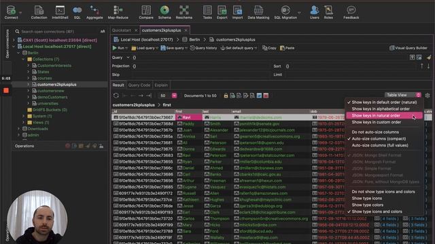This screenshot has width=435, height=244.
Task: Launch IntelliShell from the toolbar
Action: pyautogui.click(x=60, y=12)
